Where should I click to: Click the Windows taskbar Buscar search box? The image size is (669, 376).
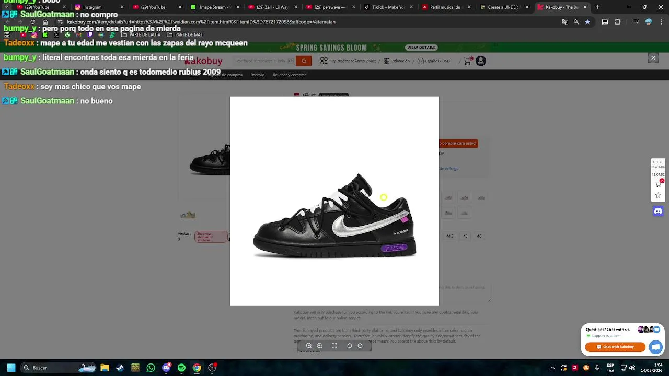tap(59, 368)
